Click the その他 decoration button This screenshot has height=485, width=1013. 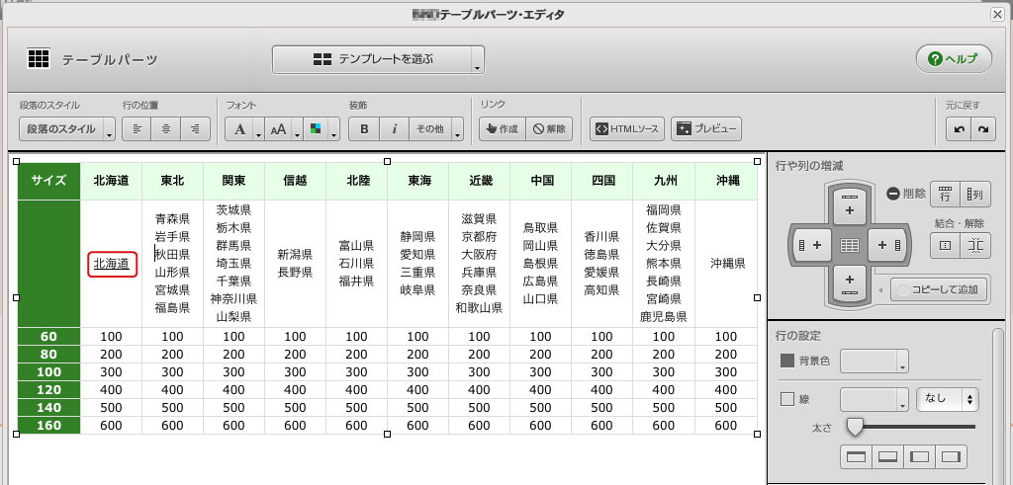click(x=429, y=129)
